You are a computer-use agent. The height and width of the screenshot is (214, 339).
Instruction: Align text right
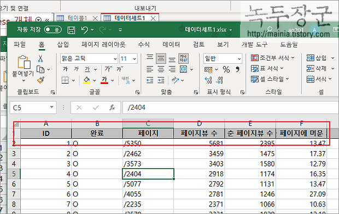point(172,69)
